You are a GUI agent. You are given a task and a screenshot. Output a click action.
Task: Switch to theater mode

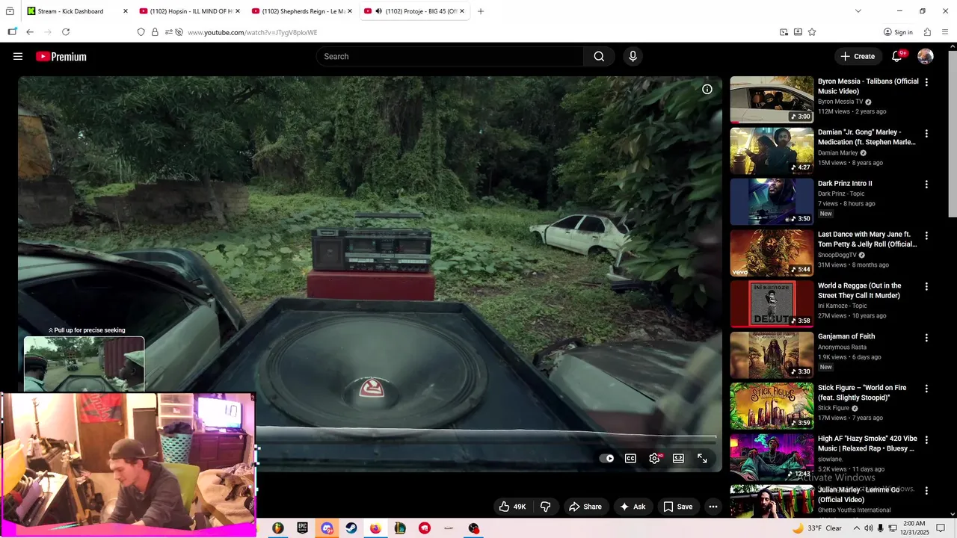(x=678, y=458)
